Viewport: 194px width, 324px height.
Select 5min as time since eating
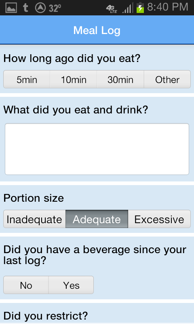pyautogui.click(x=27, y=79)
